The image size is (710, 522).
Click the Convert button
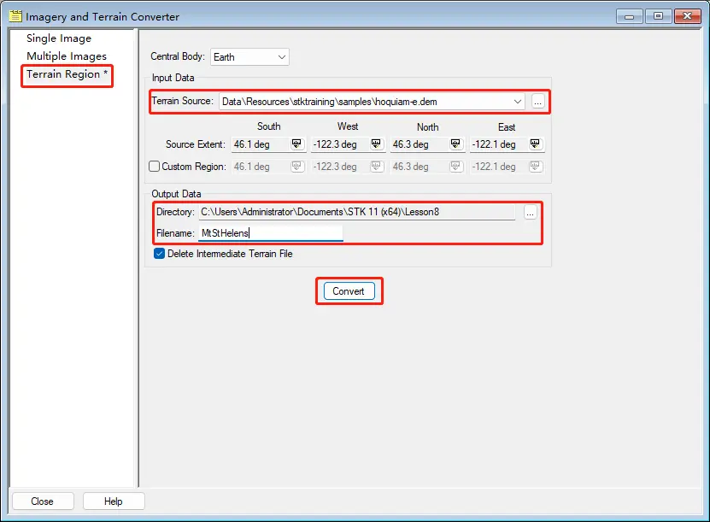(x=349, y=291)
